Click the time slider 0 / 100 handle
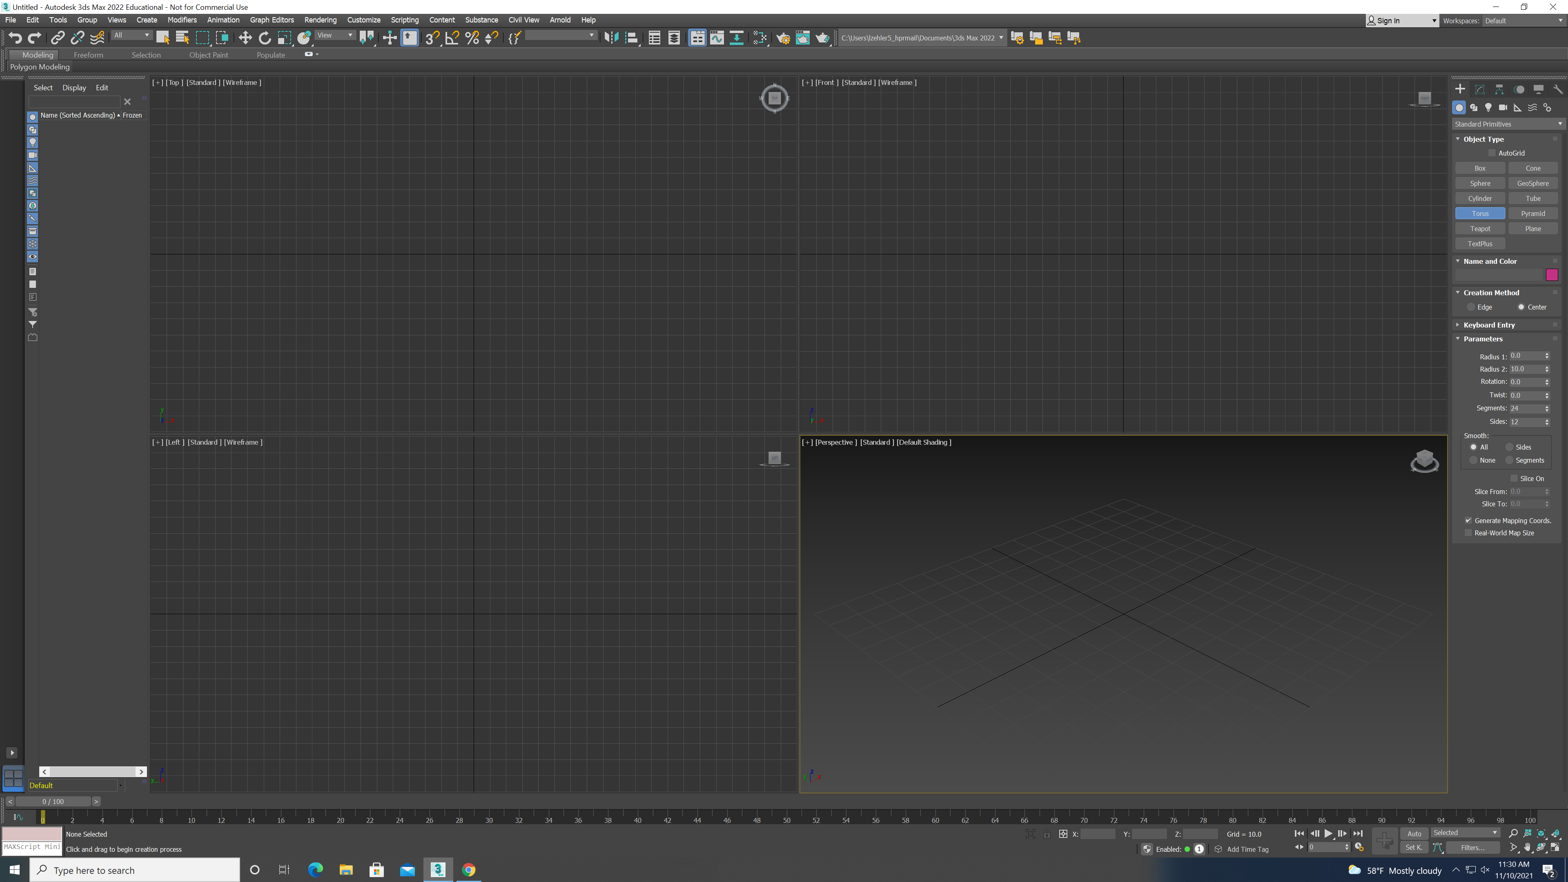The width and height of the screenshot is (1568, 882). 53,802
